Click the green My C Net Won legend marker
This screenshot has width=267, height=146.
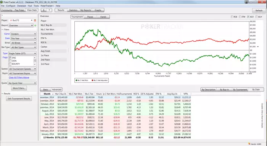76,80
